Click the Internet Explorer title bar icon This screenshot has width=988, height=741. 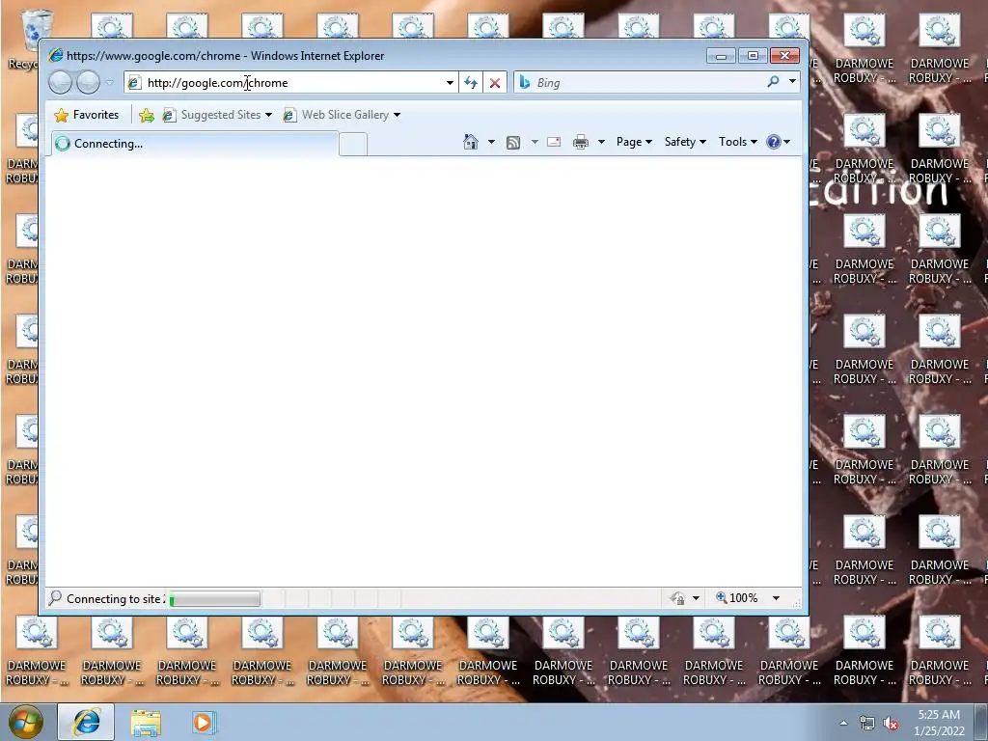tap(56, 55)
